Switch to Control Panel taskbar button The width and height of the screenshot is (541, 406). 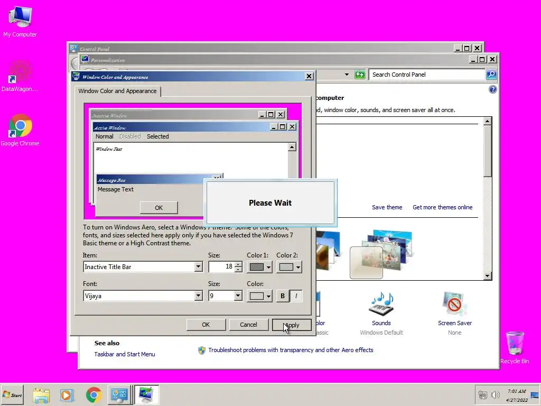[x=119, y=395]
